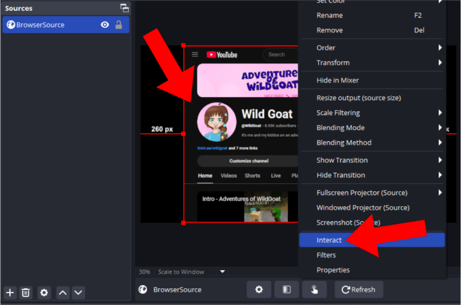461x305 pixels.
Task: Move source down with down arrow
Action: tap(78, 292)
